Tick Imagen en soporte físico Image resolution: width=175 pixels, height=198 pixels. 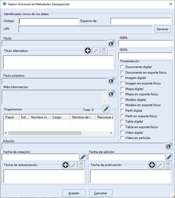coord(122,83)
